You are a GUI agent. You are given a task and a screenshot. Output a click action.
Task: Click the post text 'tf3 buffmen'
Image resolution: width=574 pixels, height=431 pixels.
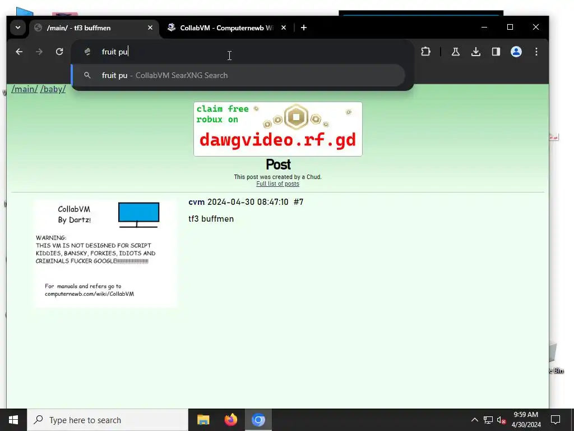(x=211, y=219)
